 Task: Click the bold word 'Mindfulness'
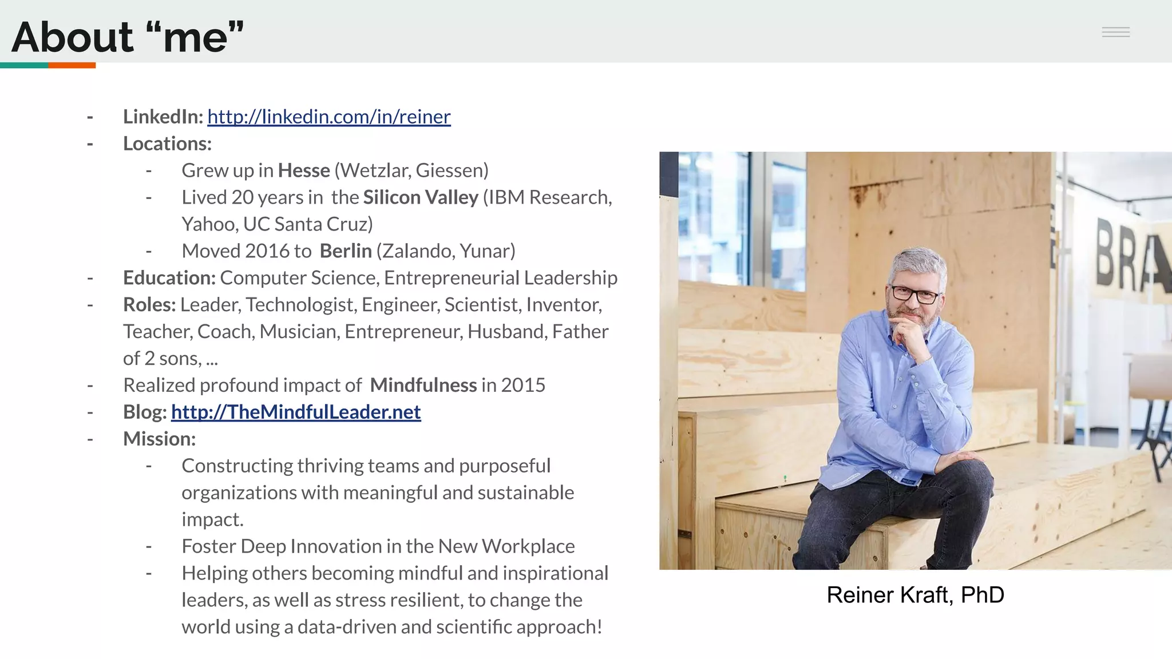[423, 386]
